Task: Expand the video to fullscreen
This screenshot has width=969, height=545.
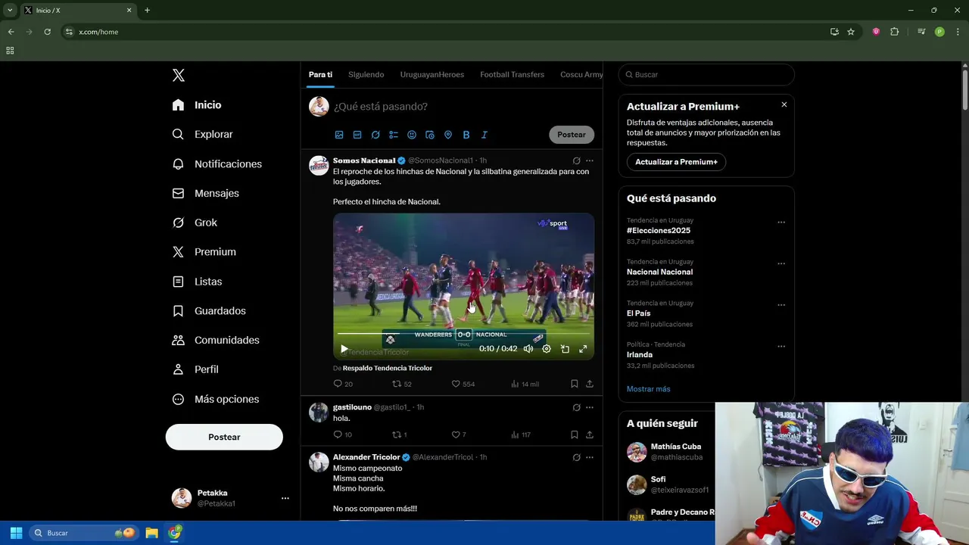Action: tap(583, 349)
